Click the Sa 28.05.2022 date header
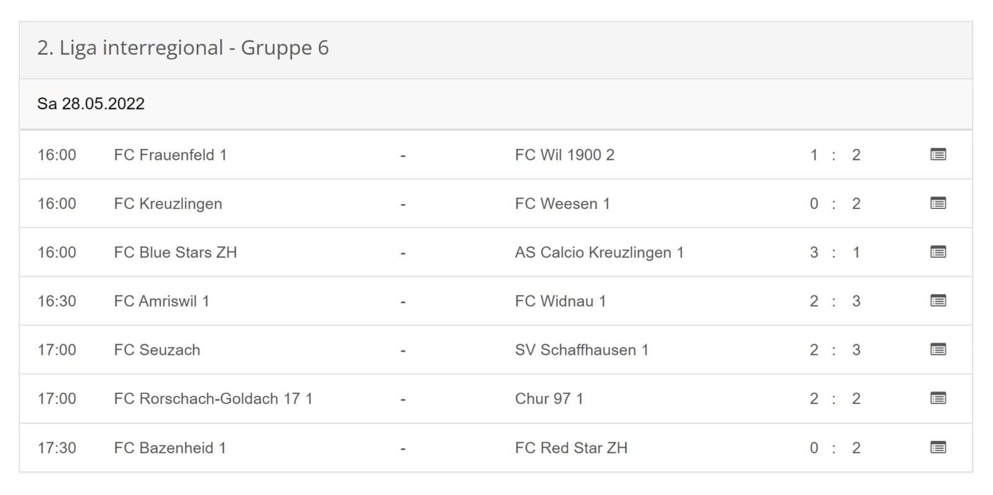993x495 pixels. tap(91, 104)
